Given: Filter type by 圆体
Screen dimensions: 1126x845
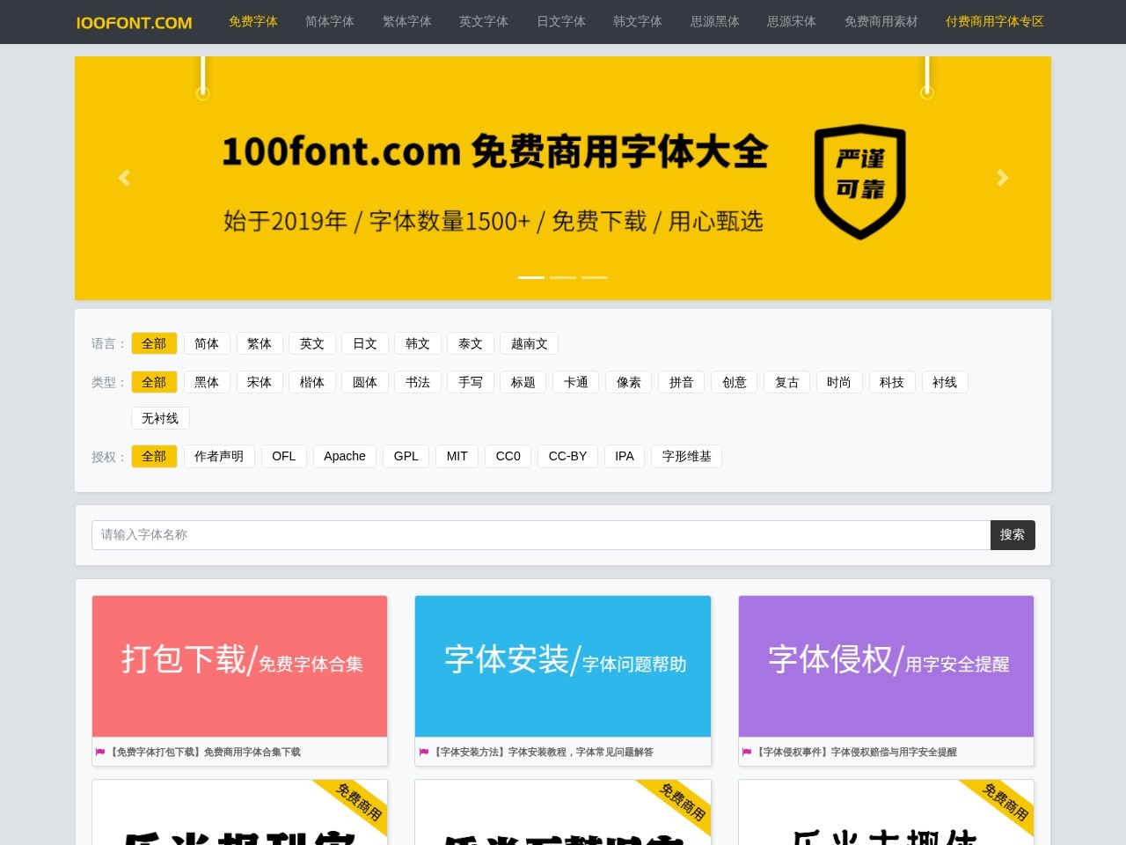Looking at the screenshot, I should pyautogui.click(x=365, y=382).
